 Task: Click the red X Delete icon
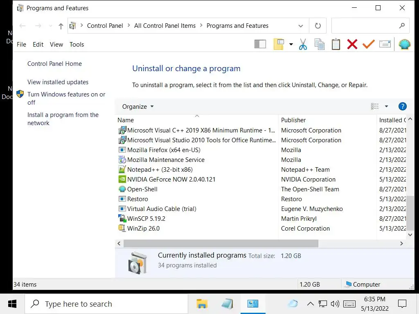pyautogui.click(x=352, y=44)
